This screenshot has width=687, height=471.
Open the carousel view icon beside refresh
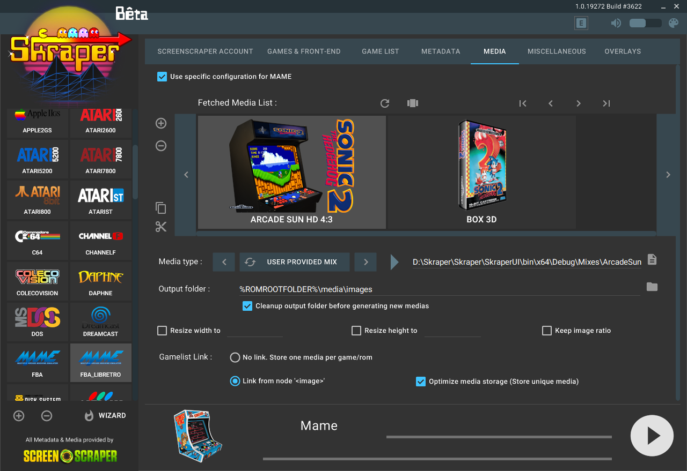pos(412,103)
